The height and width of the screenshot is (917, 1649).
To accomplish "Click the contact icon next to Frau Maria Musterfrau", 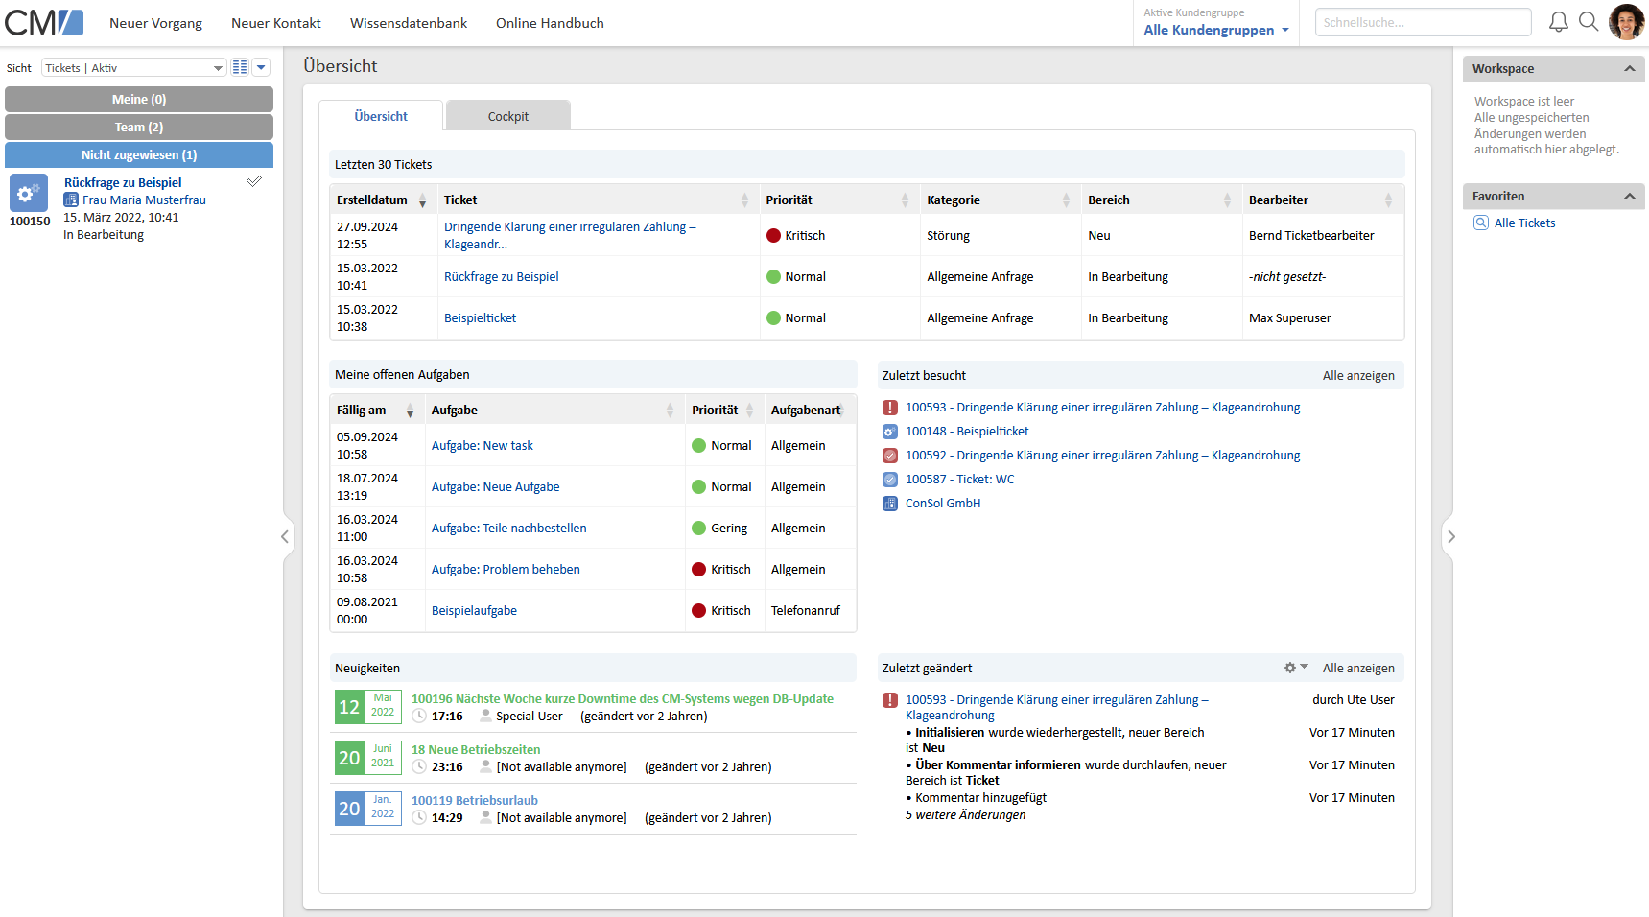I will click(x=71, y=200).
